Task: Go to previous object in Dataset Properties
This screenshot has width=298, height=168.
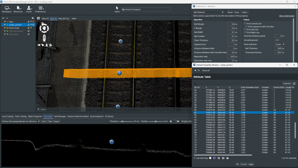Action: pyautogui.click(x=195, y=70)
